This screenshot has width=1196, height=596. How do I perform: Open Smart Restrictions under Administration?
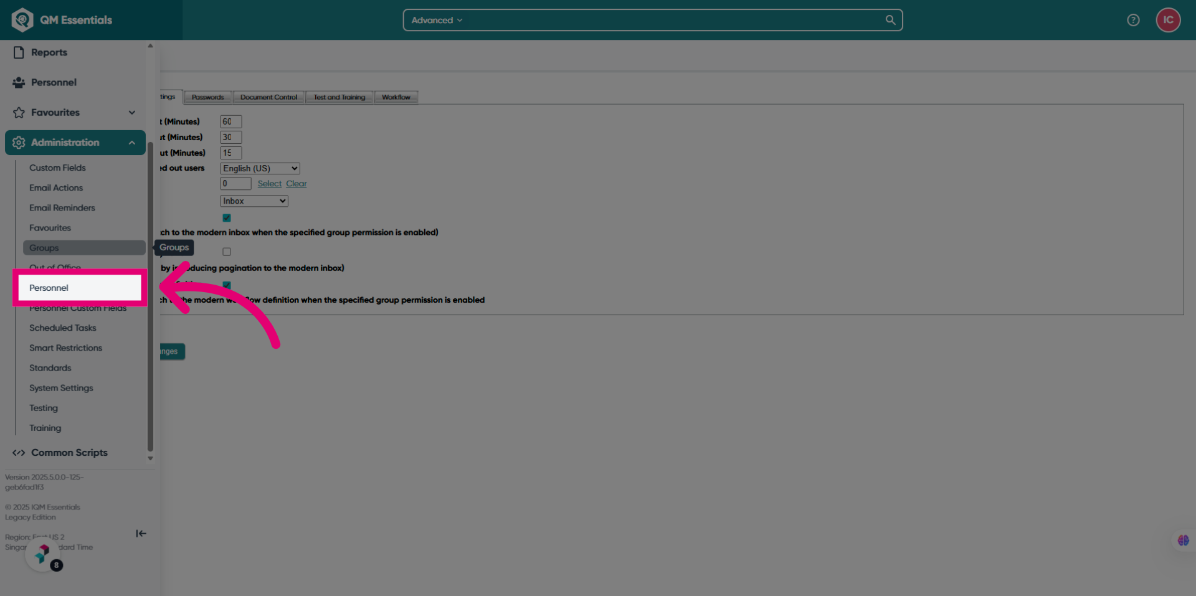pos(65,348)
